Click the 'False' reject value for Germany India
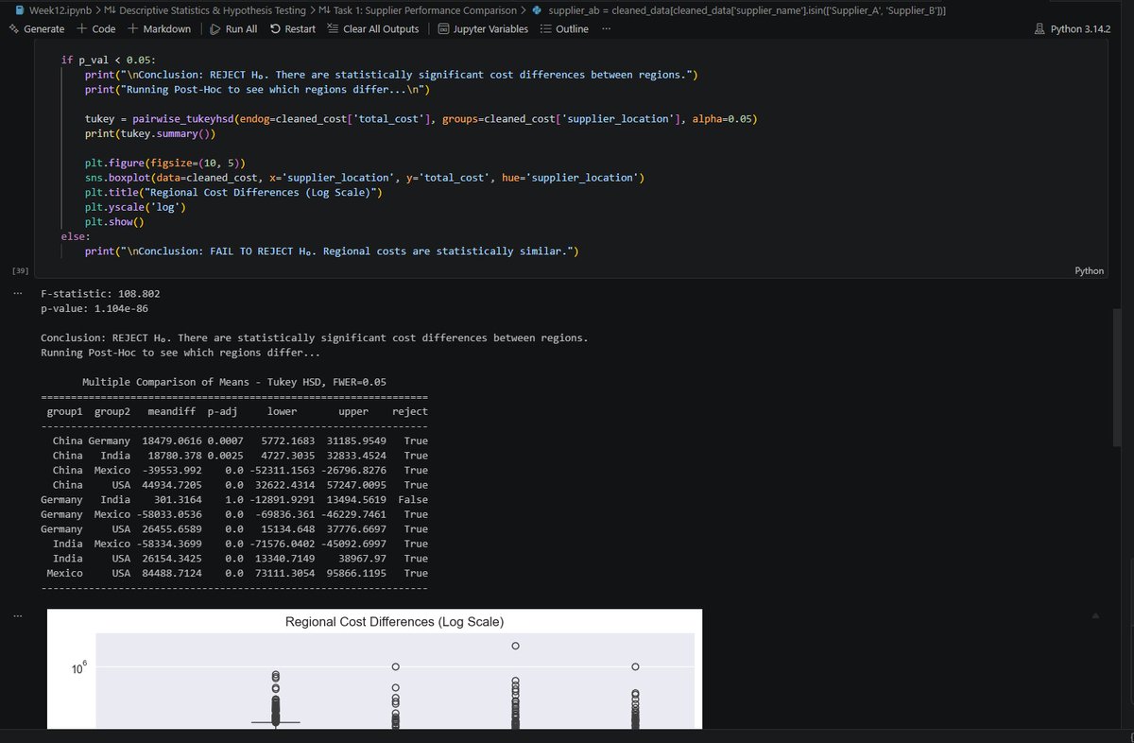The image size is (1134, 743). (x=412, y=499)
